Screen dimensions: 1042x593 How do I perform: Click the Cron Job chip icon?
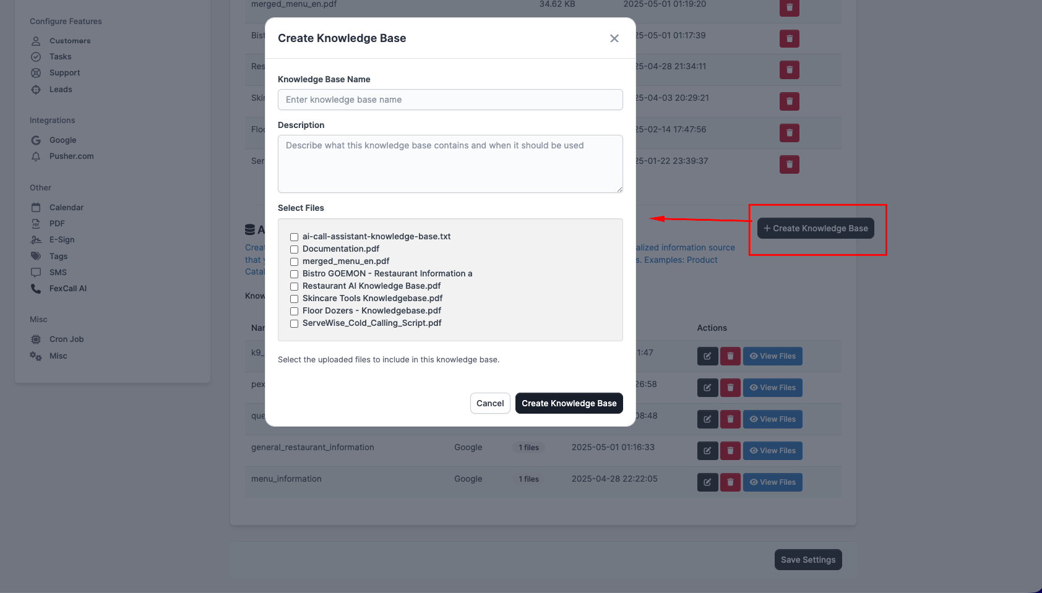pos(36,339)
